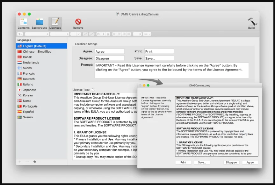Click the DMG Canvas.dmgCanvas title document icon
This screenshot has width=275, height=185.
point(118,14)
